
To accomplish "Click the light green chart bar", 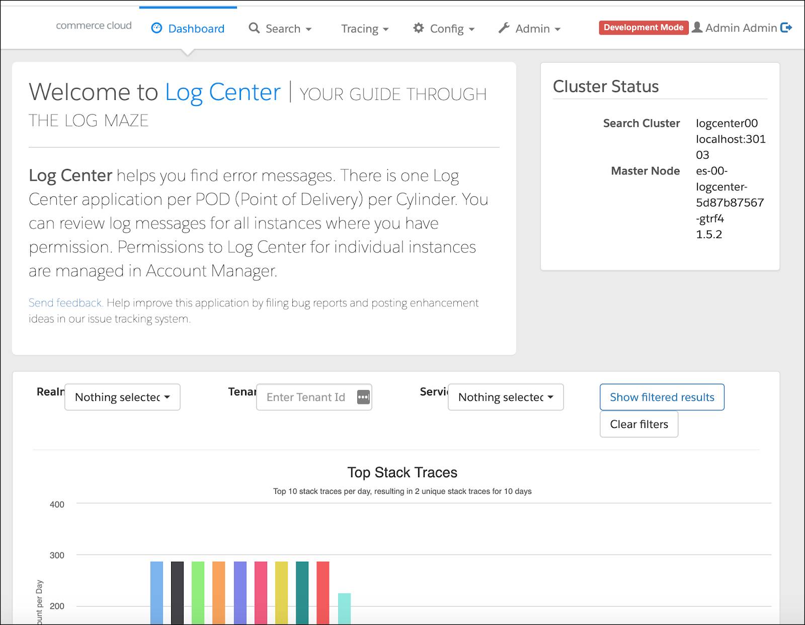I will (x=198, y=593).
